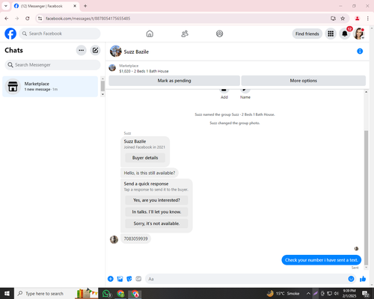This screenshot has width=374, height=299.
Task: Click the chat list scroll down arrow
Action: (102, 94)
